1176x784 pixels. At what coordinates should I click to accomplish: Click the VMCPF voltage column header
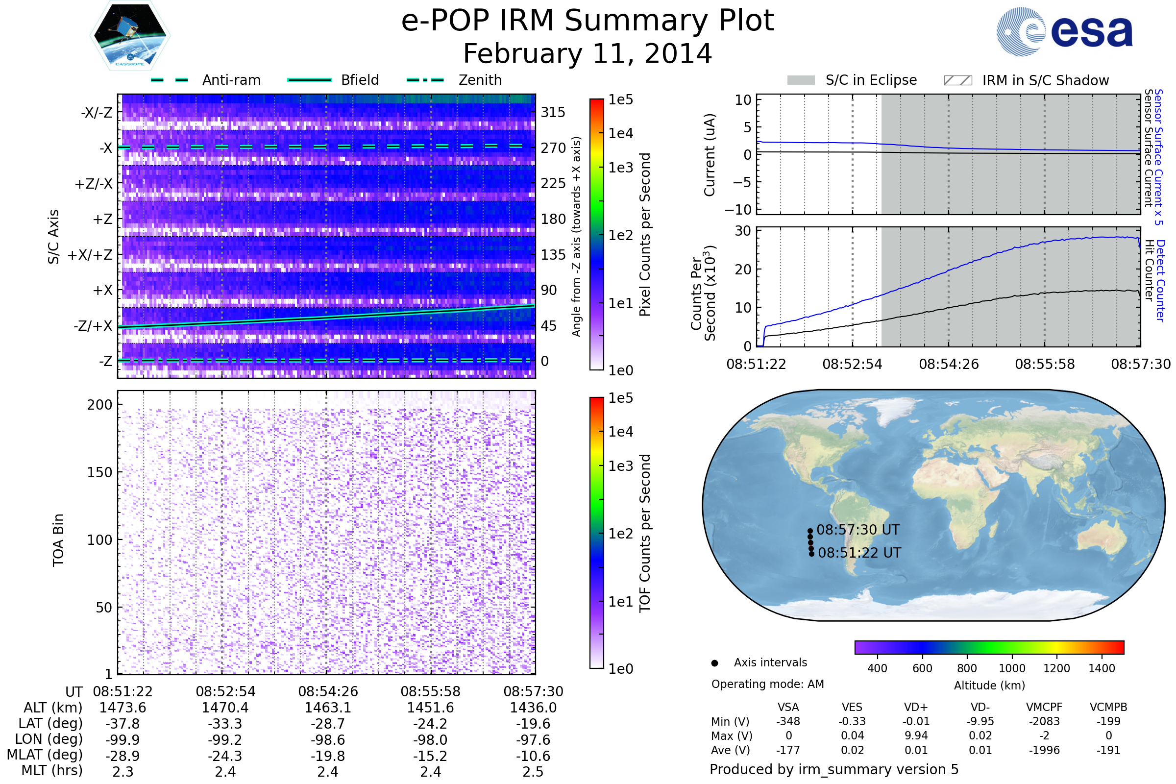(1044, 708)
